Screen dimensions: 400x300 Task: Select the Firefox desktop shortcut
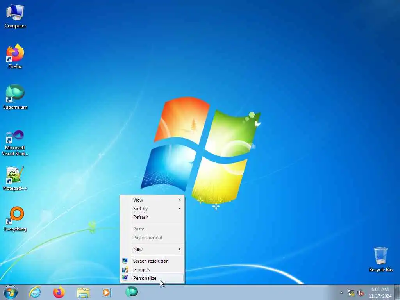coord(15,56)
